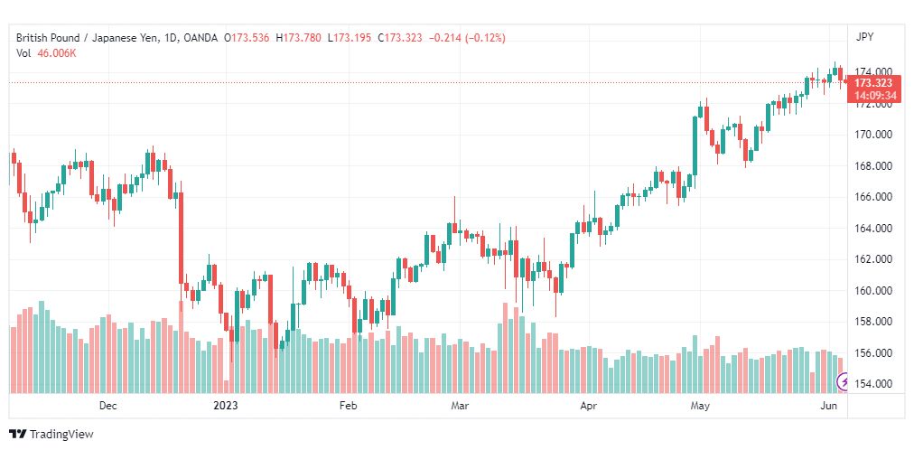Open the TradingView logo link
The image size is (914, 450).
pos(51,435)
